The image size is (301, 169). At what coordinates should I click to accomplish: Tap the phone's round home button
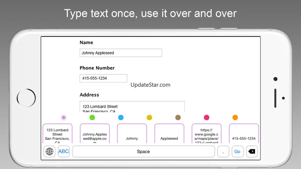26,98
